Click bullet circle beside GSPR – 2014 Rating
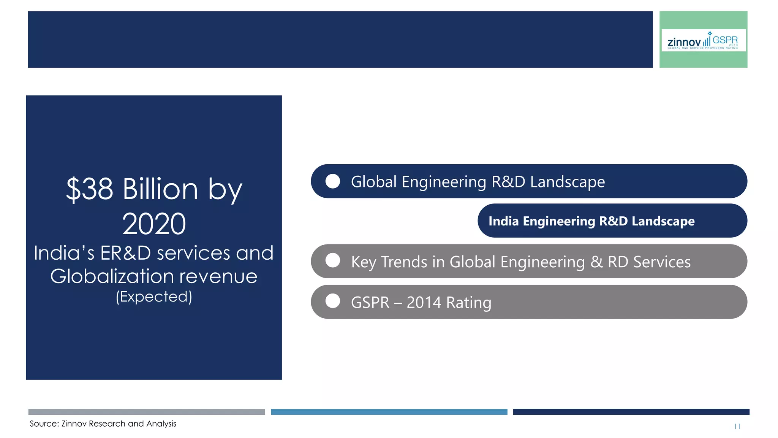The image size is (778, 438). (333, 301)
